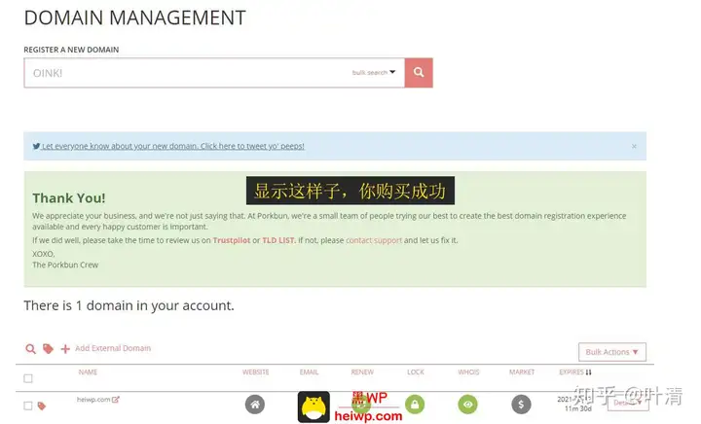This screenshot has width=701, height=424.
Task: Click the domain list search magnifier icon
Action: [x=30, y=348]
